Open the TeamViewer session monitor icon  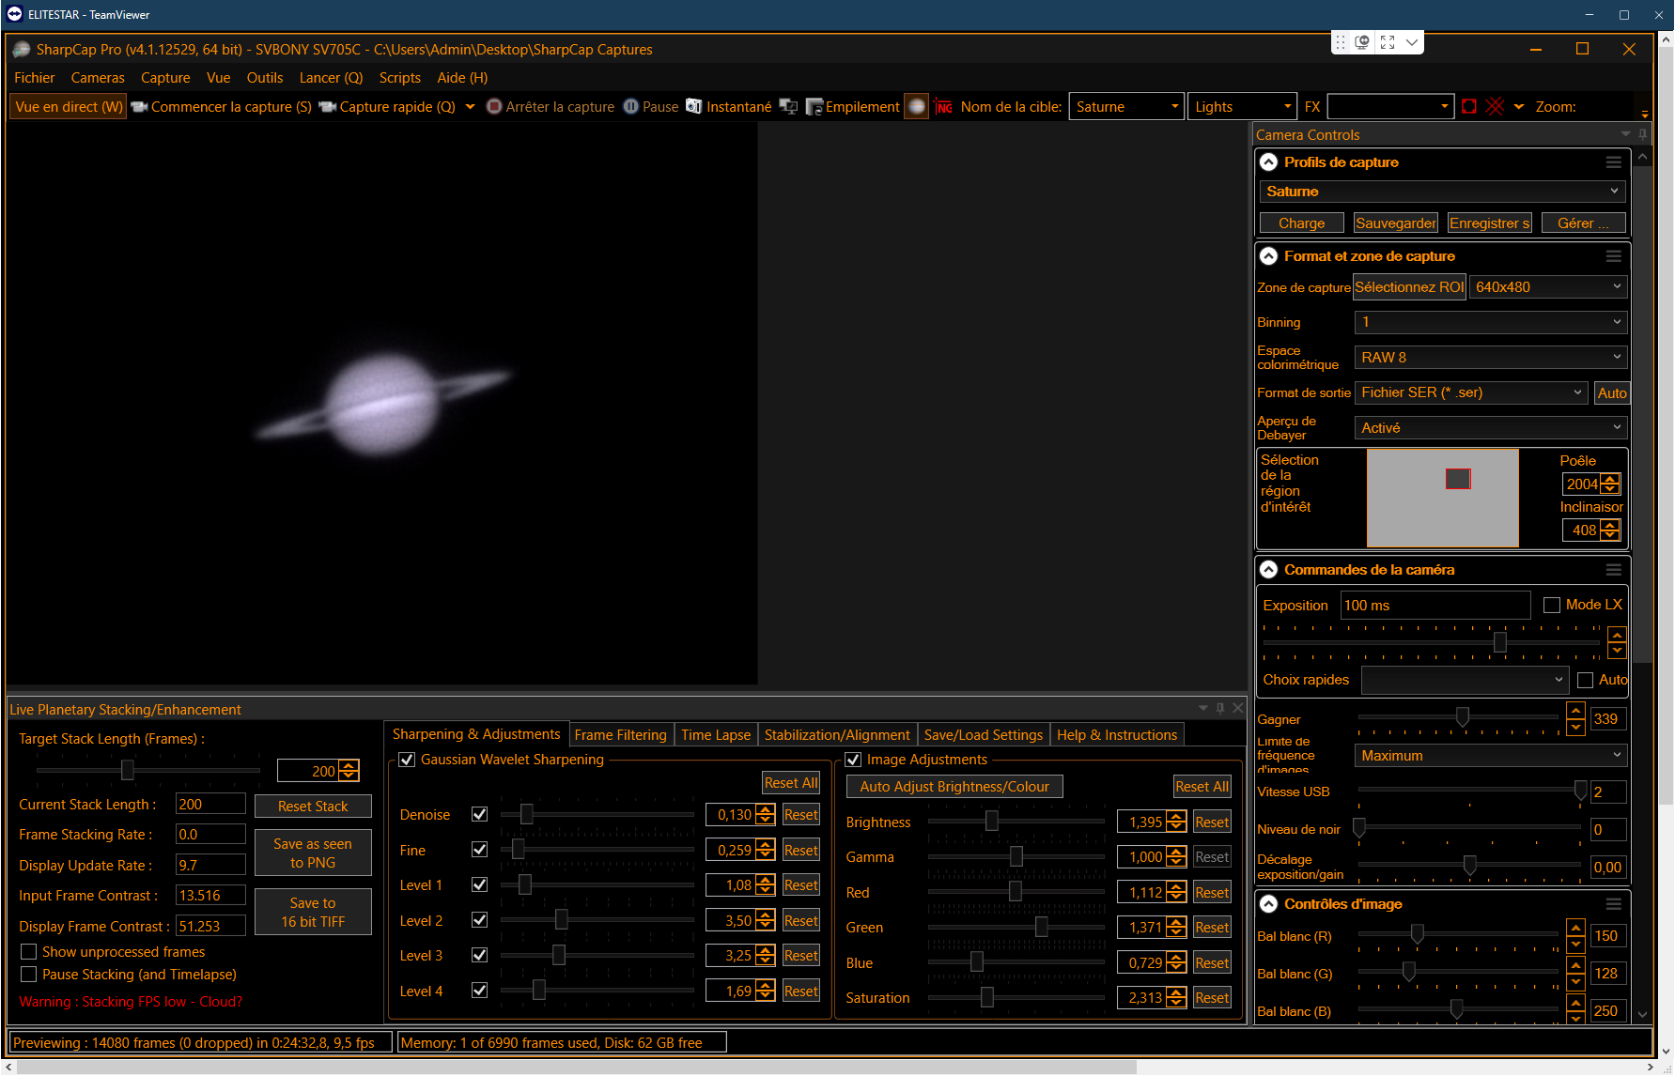pos(1363,42)
